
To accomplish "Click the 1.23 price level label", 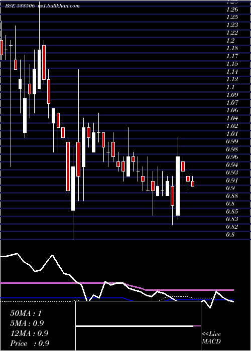I will (232, 25).
